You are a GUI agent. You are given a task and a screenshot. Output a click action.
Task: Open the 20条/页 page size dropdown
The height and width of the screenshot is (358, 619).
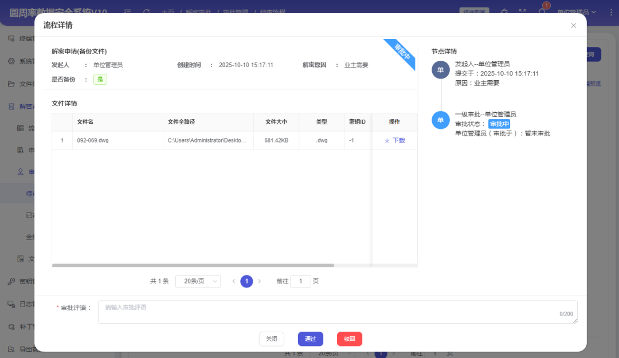[198, 281]
